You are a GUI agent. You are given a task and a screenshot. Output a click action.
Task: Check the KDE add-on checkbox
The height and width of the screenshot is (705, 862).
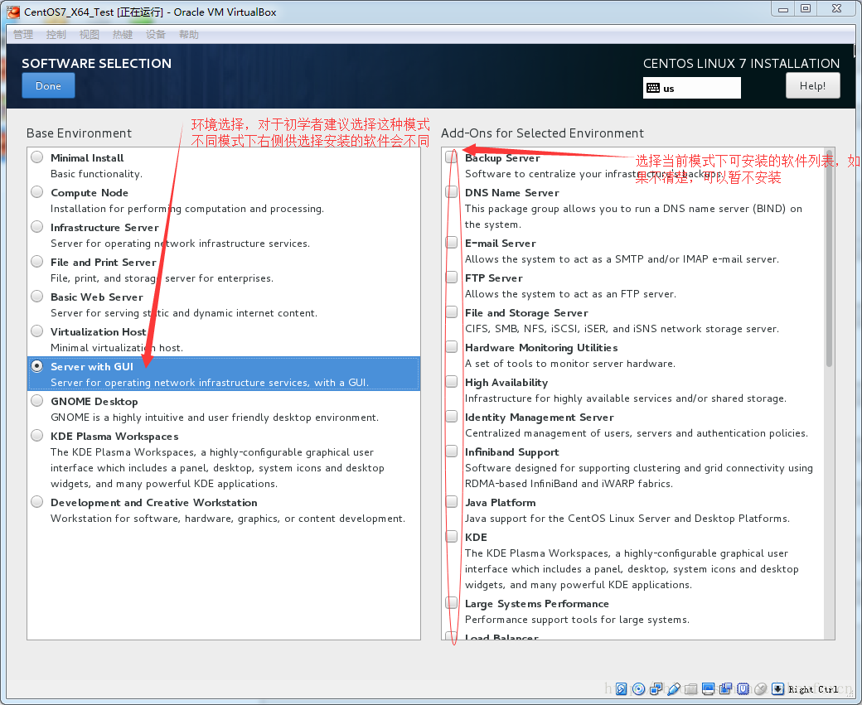[x=452, y=536]
